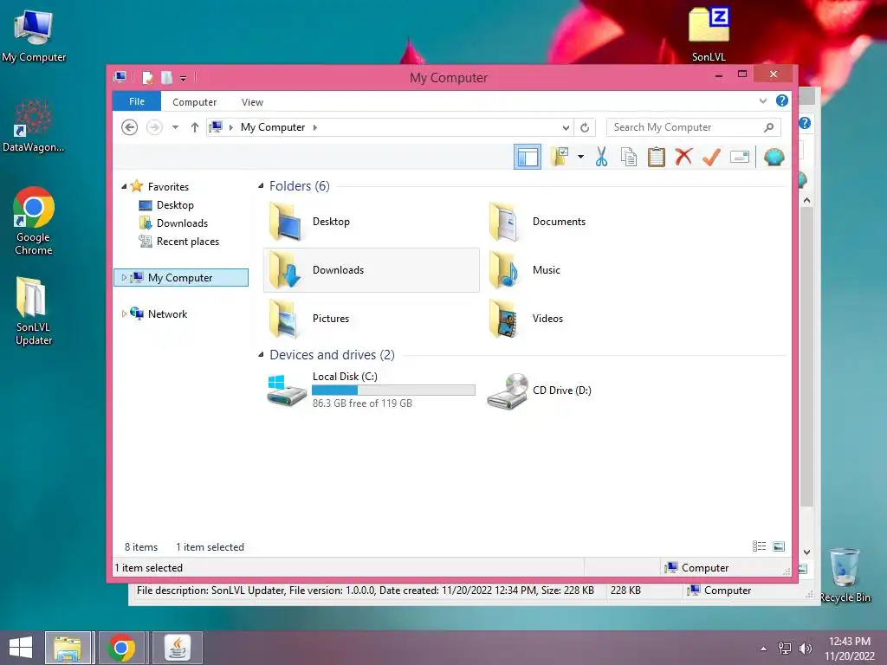Screen dimensions: 887x665
Task: Select Desktop under Favorites
Action: 175,204
